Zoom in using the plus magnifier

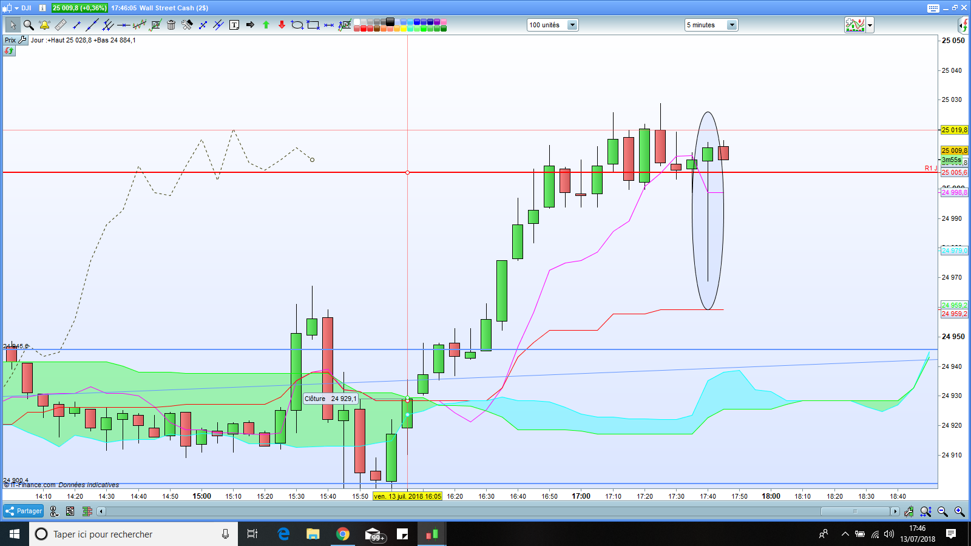click(x=959, y=511)
